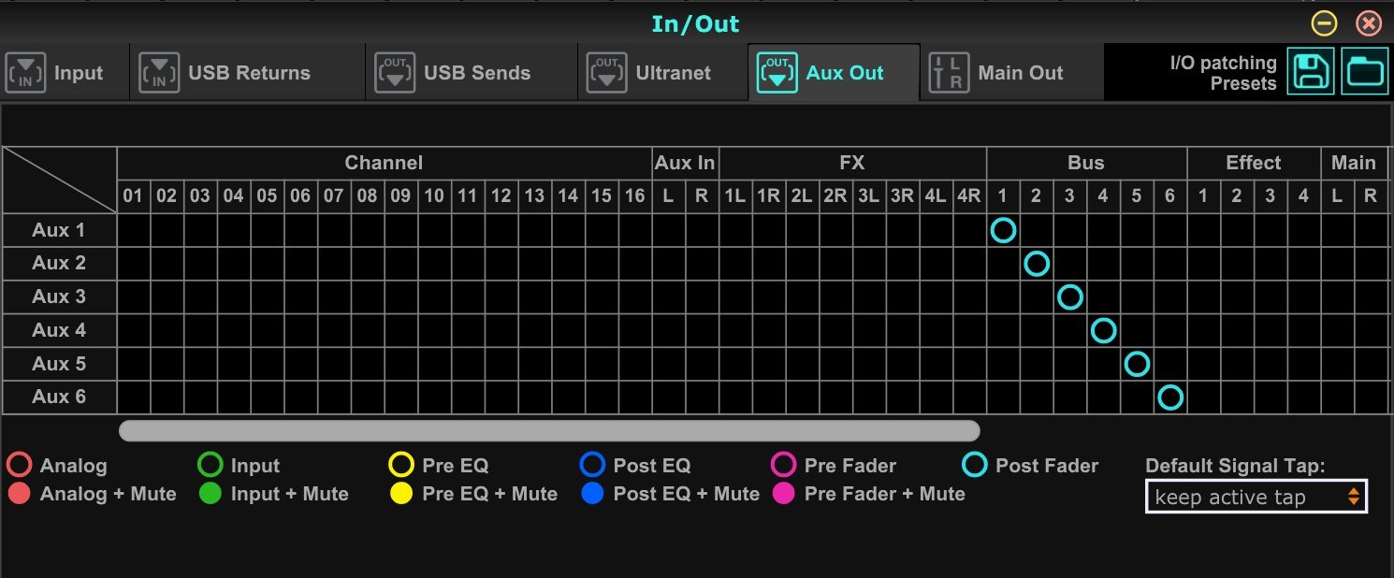The image size is (1394, 578).
Task: Click the Main Out tab label
Action: [x=1020, y=73]
